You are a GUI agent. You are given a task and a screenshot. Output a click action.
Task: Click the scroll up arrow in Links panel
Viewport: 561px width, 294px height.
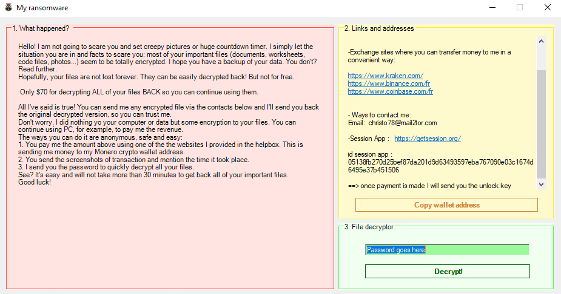coord(542,41)
